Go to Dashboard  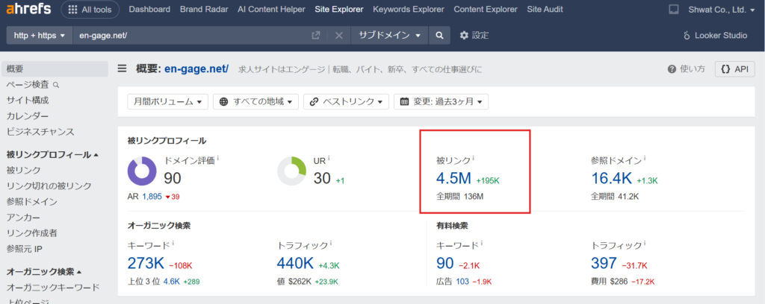click(x=149, y=9)
